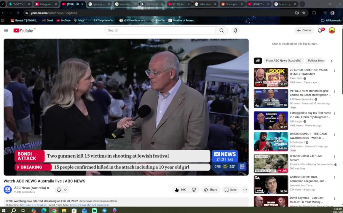Open the Chrome extensions puzzle icon
The width and height of the screenshot is (343, 213).
pyautogui.click(x=314, y=13)
